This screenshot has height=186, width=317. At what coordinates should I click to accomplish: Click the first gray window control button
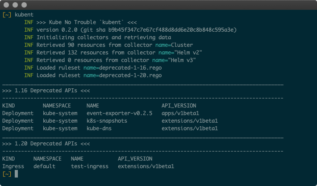(6, 5)
